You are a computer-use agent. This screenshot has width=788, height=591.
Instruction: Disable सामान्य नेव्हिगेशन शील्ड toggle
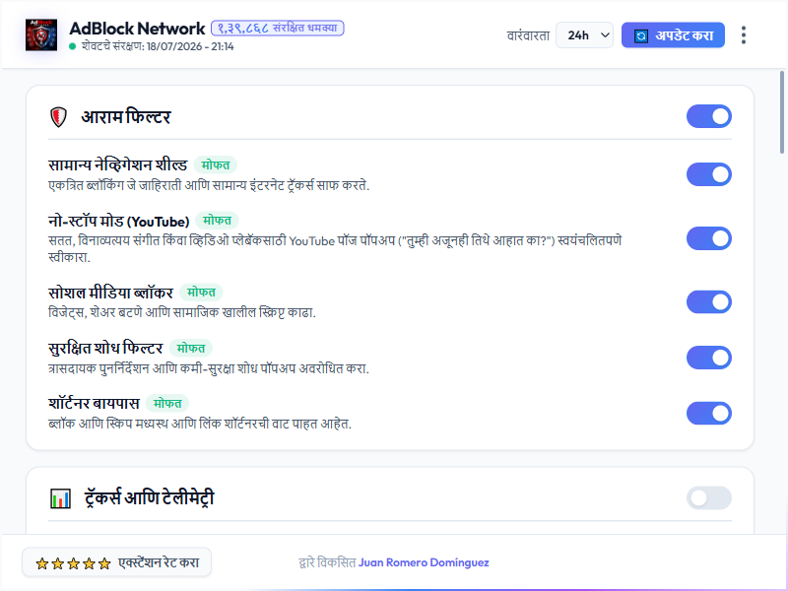pos(708,174)
